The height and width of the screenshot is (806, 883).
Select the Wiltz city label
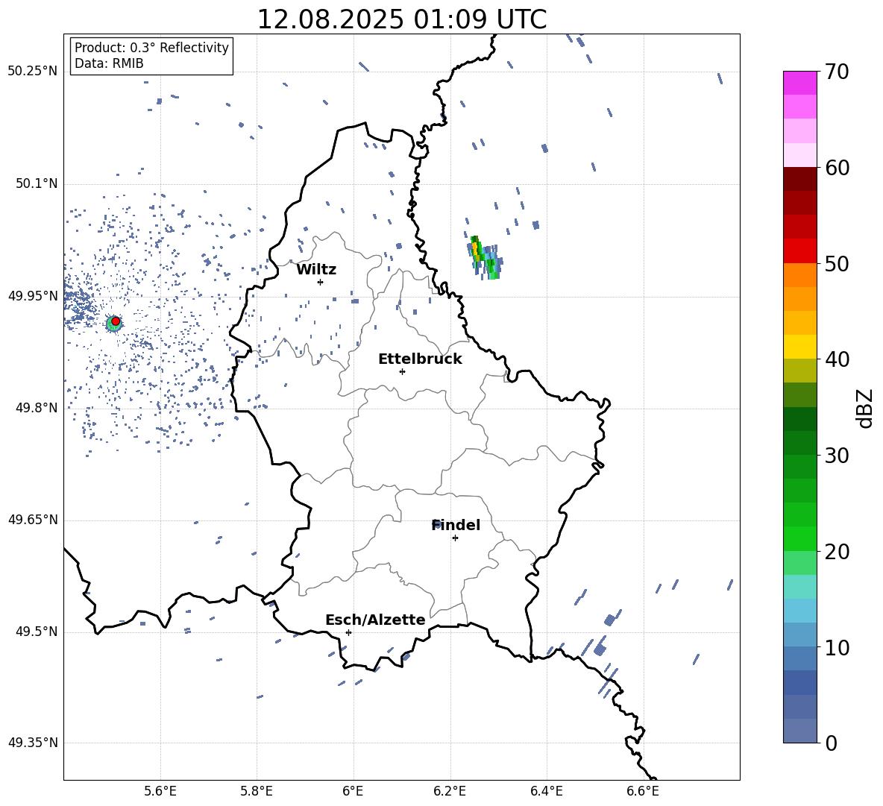pyautogui.click(x=316, y=270)
